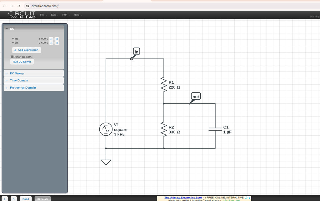Remove the V(out) expression
The height and width of the screenshot is (201, 320).
[x=57, y=43]
